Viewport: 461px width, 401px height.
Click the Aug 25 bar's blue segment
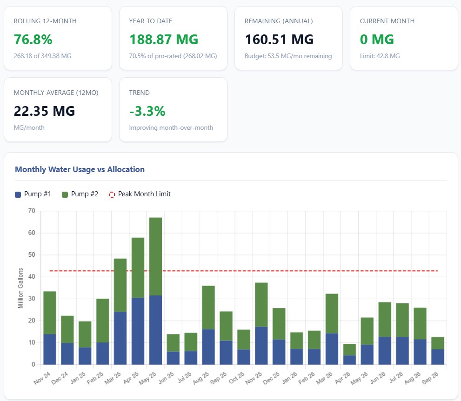(x=208, y=347)
